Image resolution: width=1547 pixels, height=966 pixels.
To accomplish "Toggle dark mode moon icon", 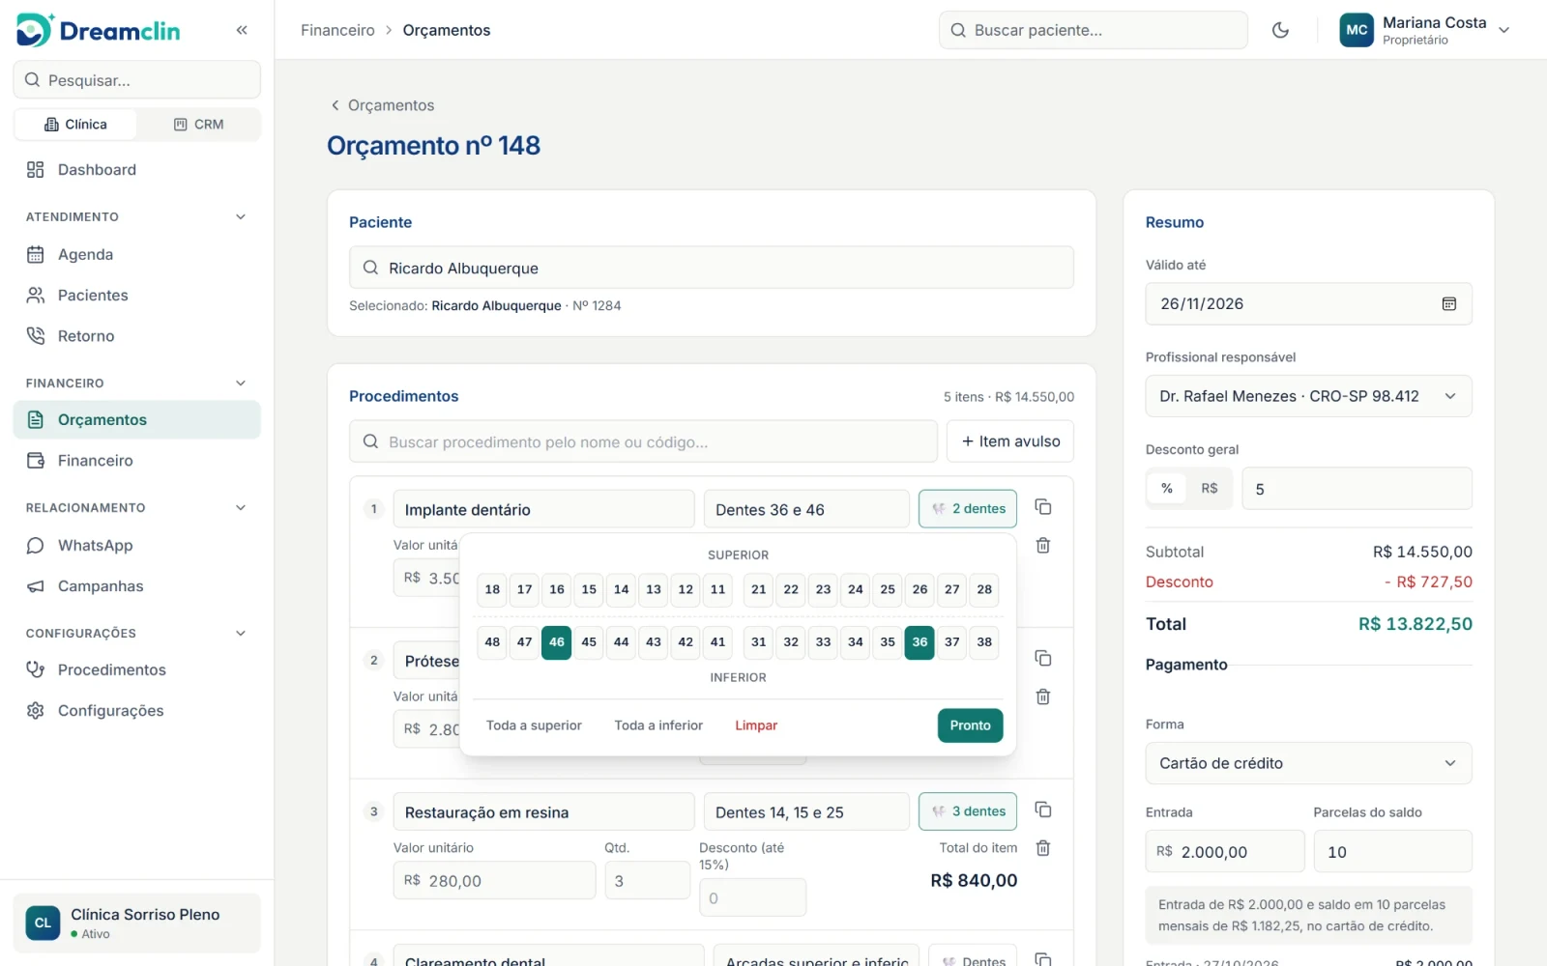I will click(1280, 30).
